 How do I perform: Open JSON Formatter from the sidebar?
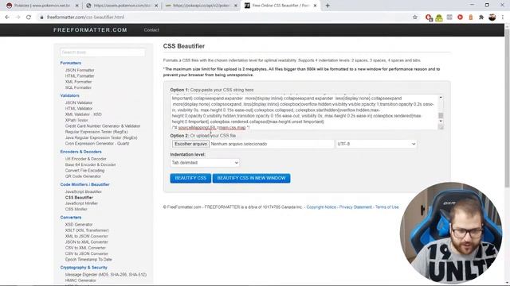click(80, 70)
